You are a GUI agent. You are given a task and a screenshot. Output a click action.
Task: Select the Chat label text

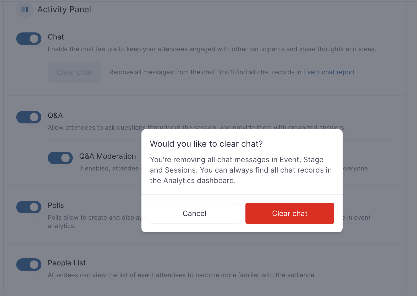[x=56, y=37]
